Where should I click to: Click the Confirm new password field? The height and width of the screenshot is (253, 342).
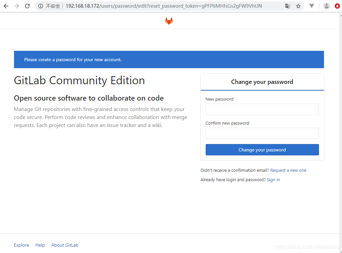[x=262, y=133]
